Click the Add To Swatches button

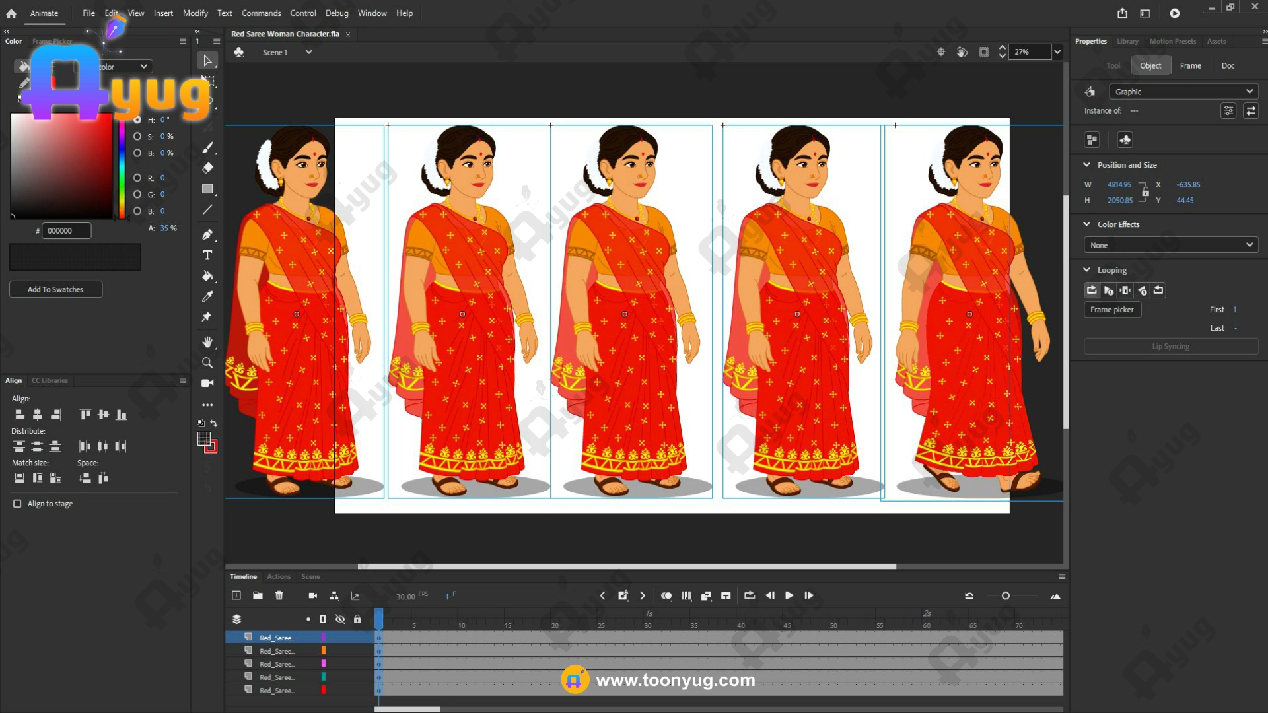pyautogui.click(x=55, y=289)
